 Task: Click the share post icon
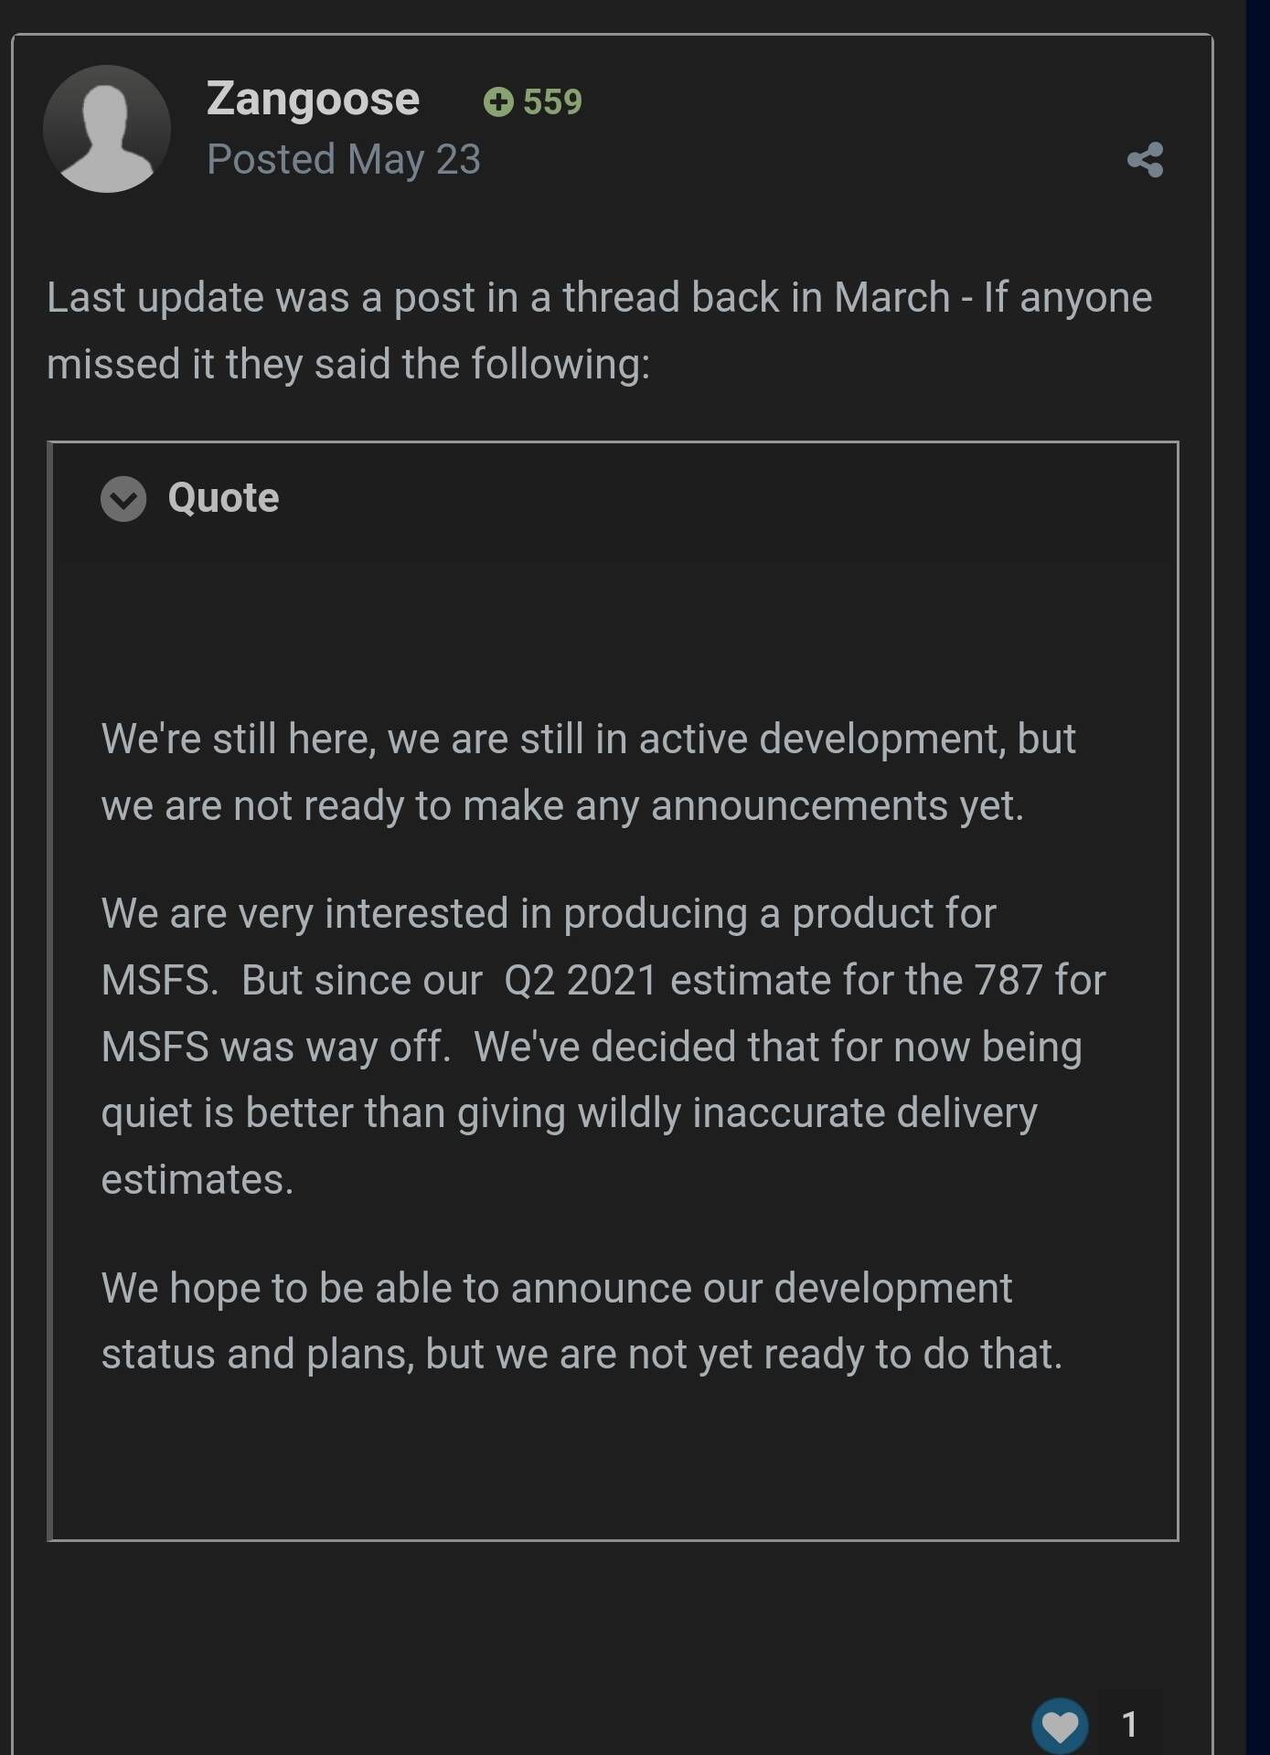point(1145,160)
